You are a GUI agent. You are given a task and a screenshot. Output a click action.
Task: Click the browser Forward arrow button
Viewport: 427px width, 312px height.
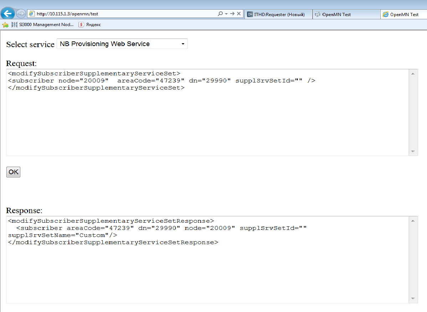[21, 14]
